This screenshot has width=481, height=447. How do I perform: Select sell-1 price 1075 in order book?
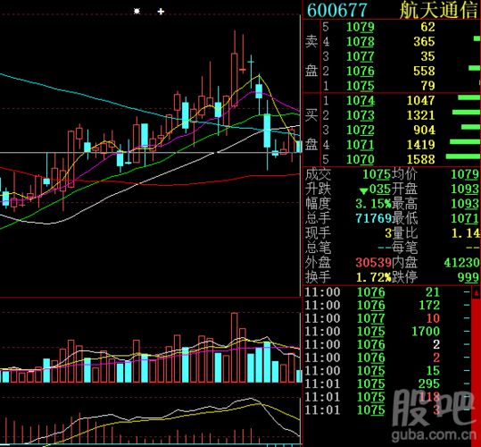pyautogui.click(x=361, y=86)
